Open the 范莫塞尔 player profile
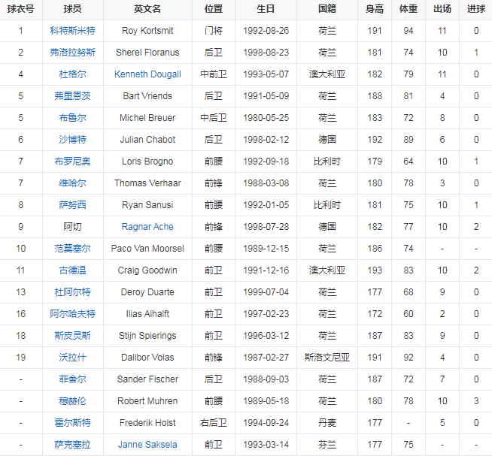This screenshot has height=456, width=492. pyautogui.click(x=73, y=249)
